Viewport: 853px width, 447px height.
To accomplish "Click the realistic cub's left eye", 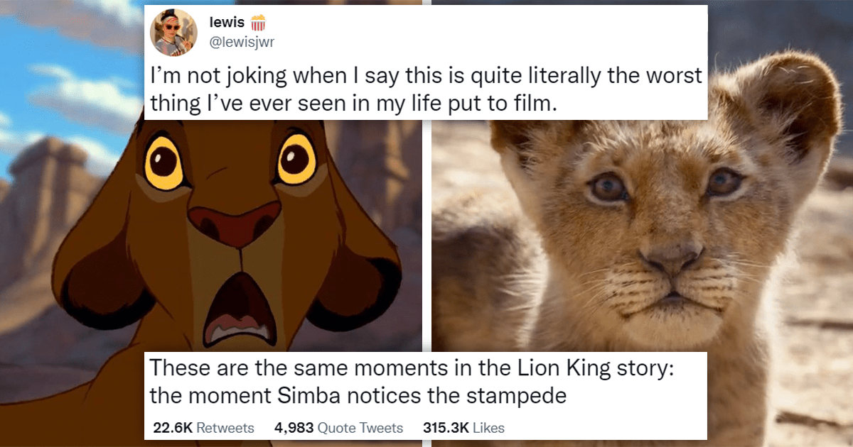I will point(607,186).
